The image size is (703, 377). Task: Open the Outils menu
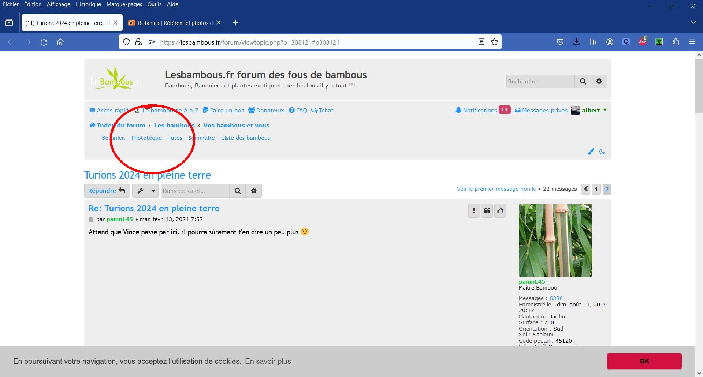coord(154,4)
